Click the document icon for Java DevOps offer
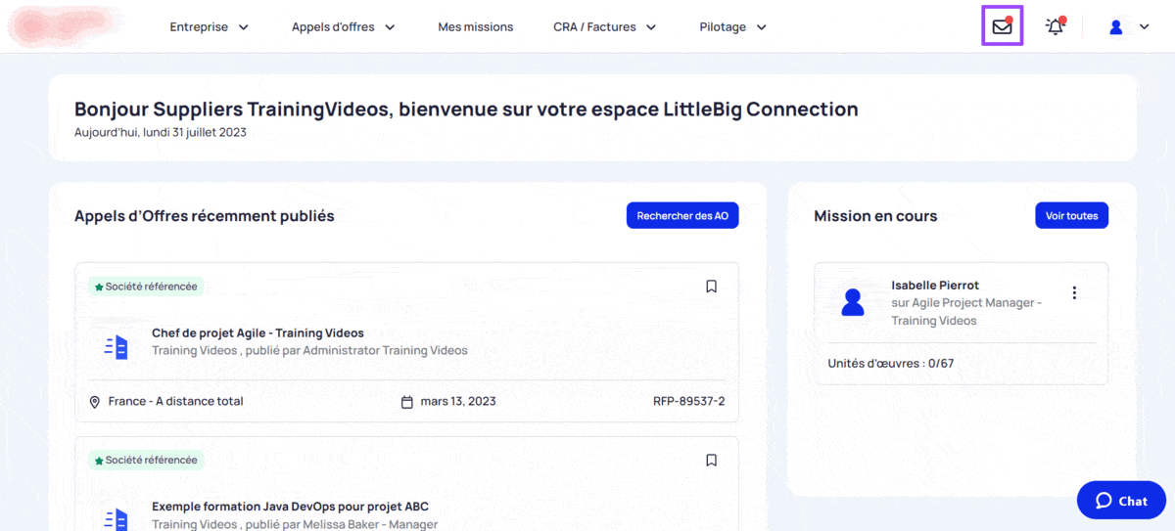 tap(117, 519)
